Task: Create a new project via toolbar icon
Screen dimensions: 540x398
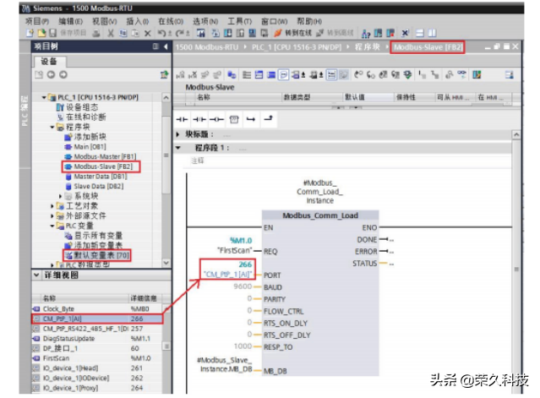Action: point(30,34)
